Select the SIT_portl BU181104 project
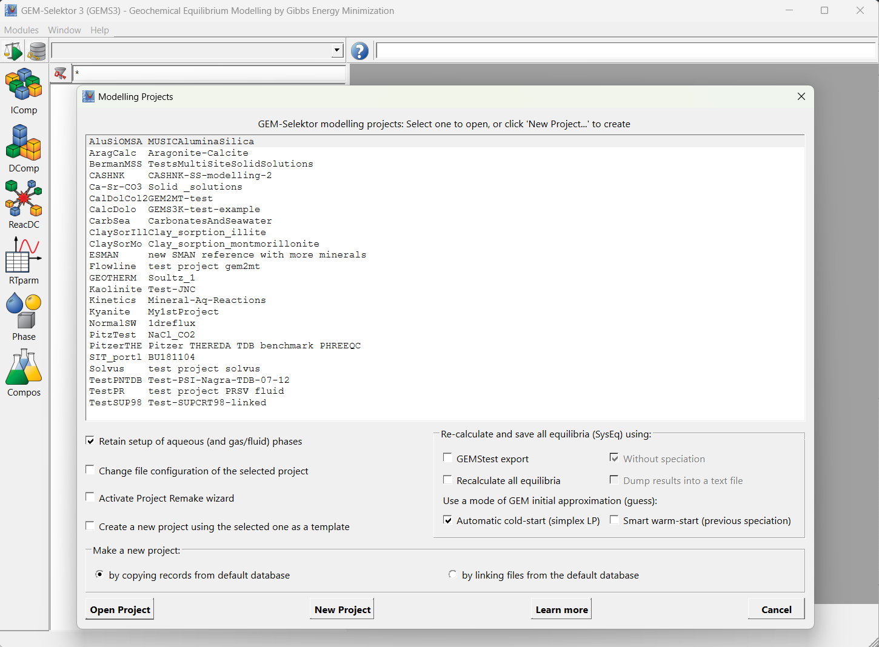Screen dimensions: 879x647 point(445,357)
